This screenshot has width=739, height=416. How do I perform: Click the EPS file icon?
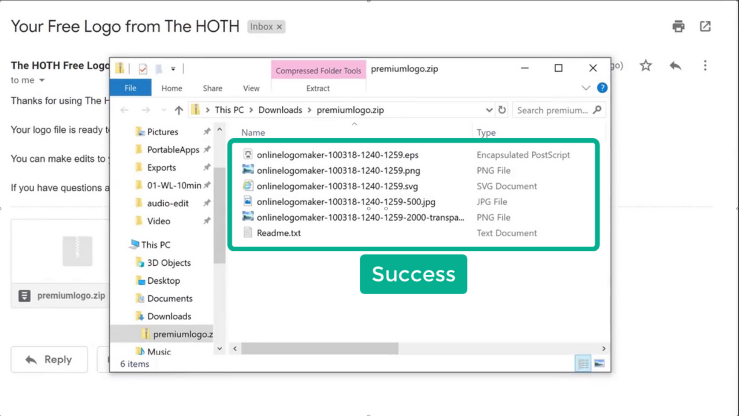[248, 155]
